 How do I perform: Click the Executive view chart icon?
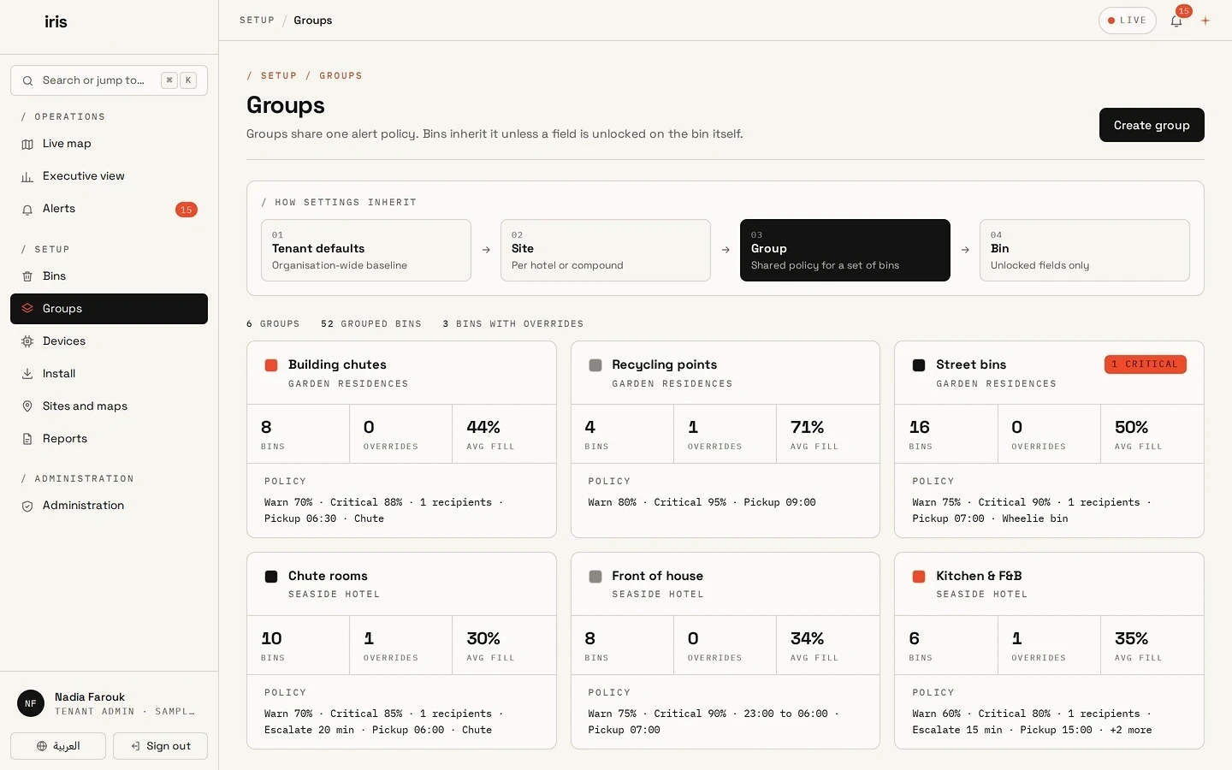click(x=27, y=176)
